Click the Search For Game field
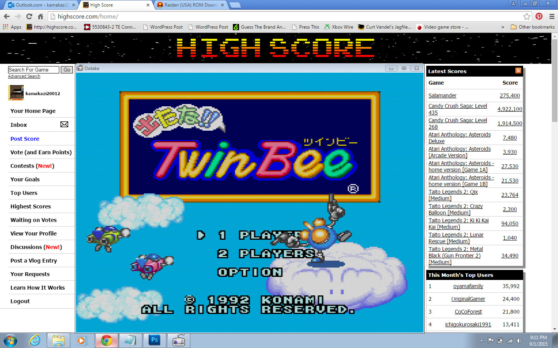 33,70
